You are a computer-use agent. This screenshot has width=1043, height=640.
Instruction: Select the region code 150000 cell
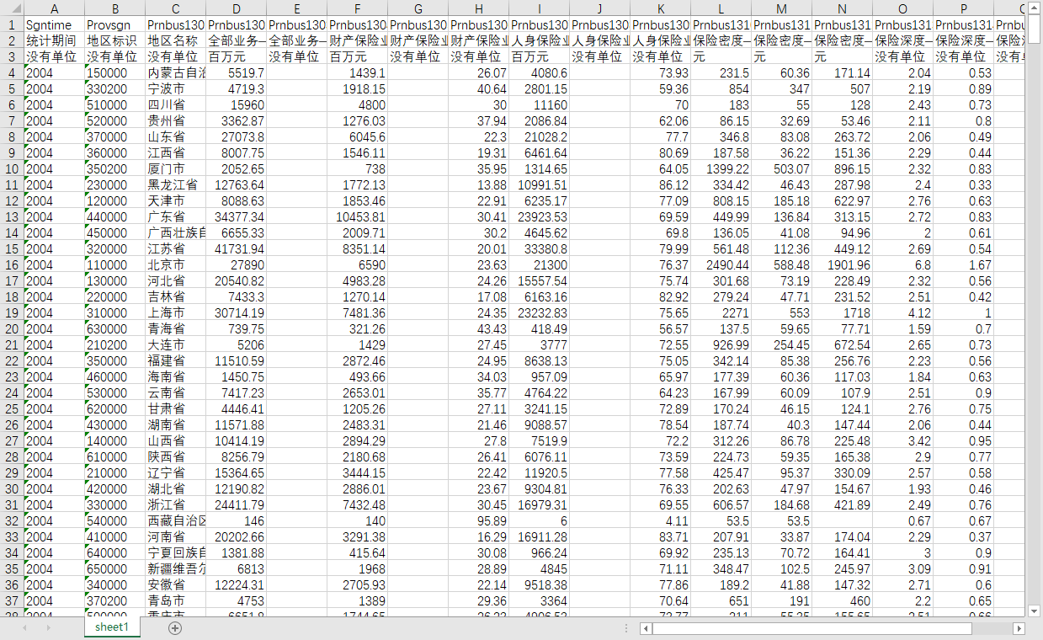click(x=114, y=72)
